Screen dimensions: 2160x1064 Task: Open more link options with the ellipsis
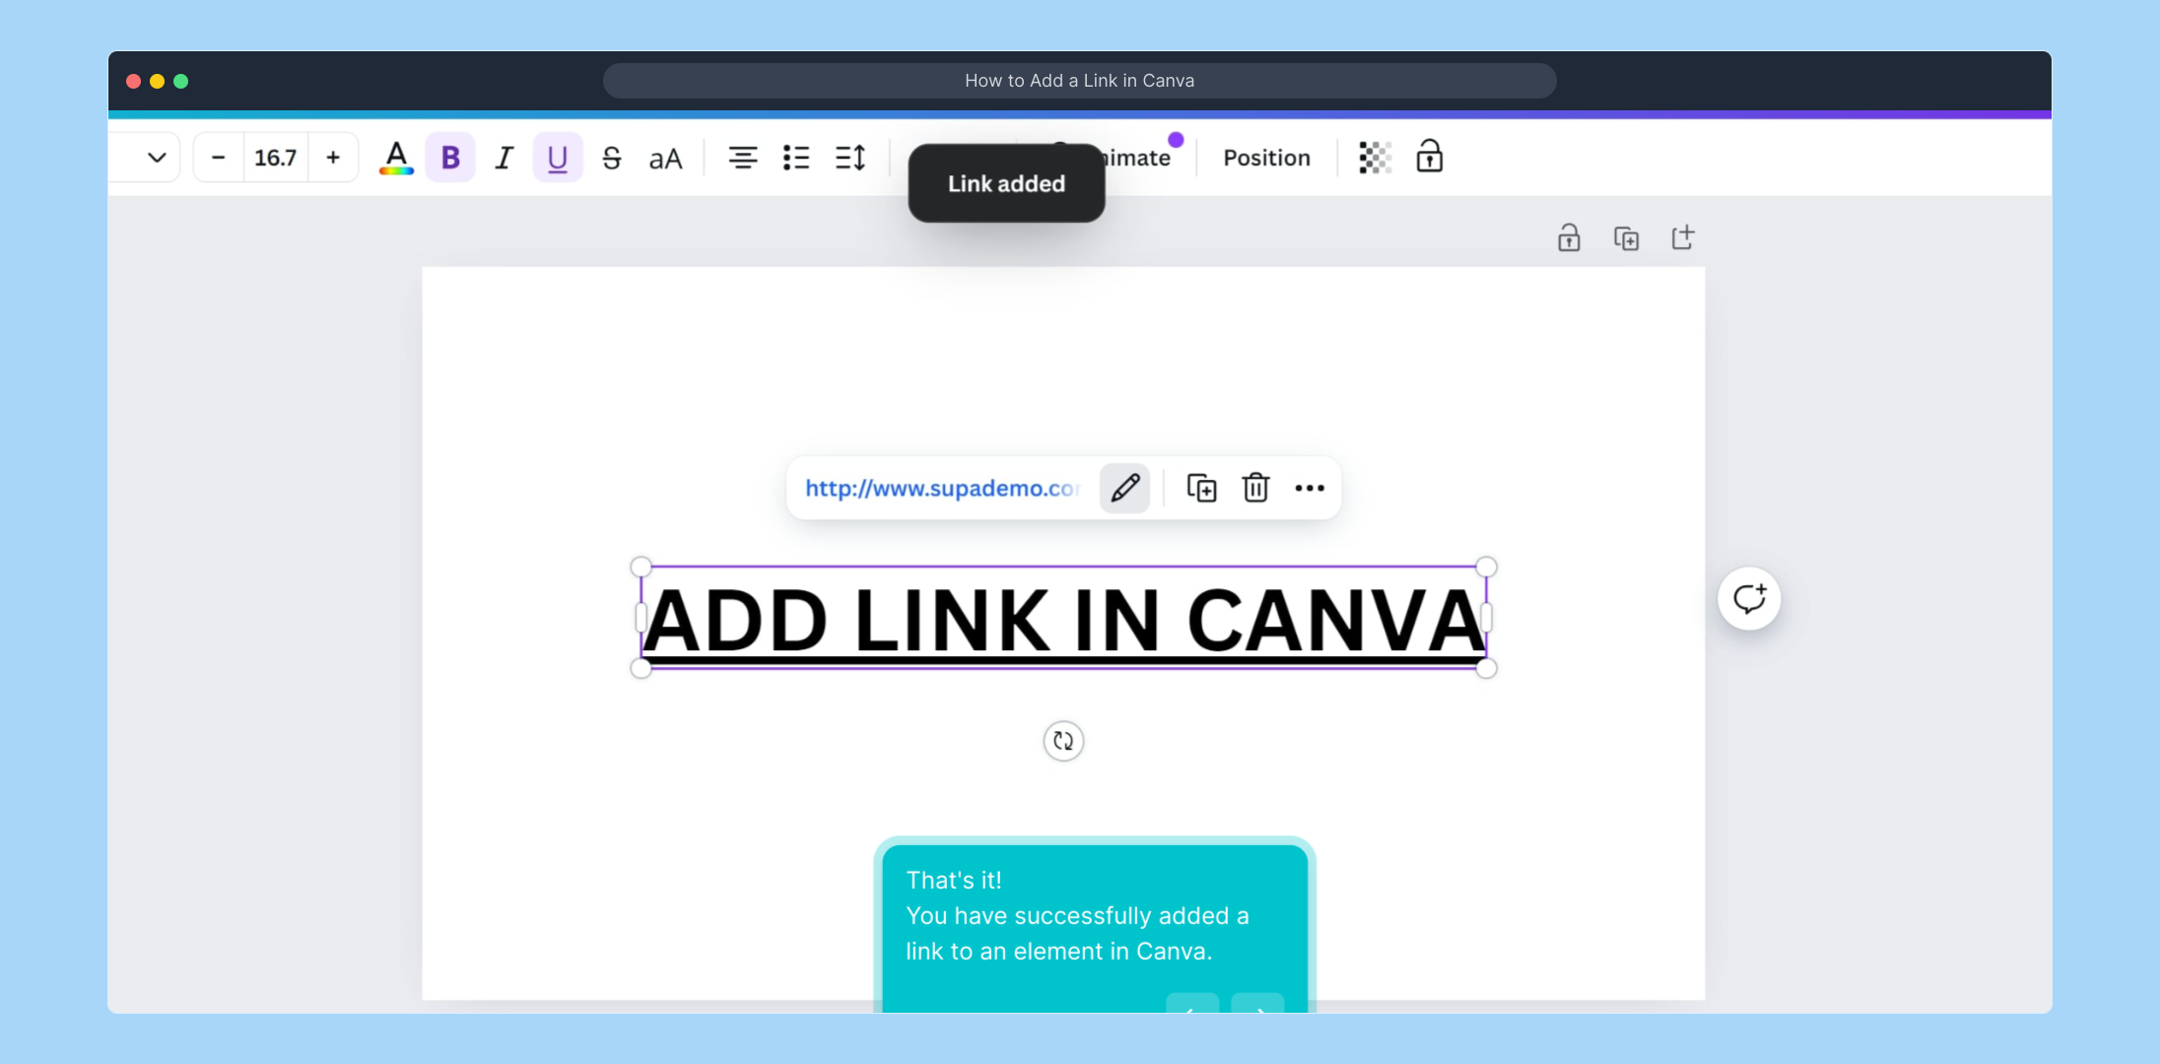(1310, 488)
